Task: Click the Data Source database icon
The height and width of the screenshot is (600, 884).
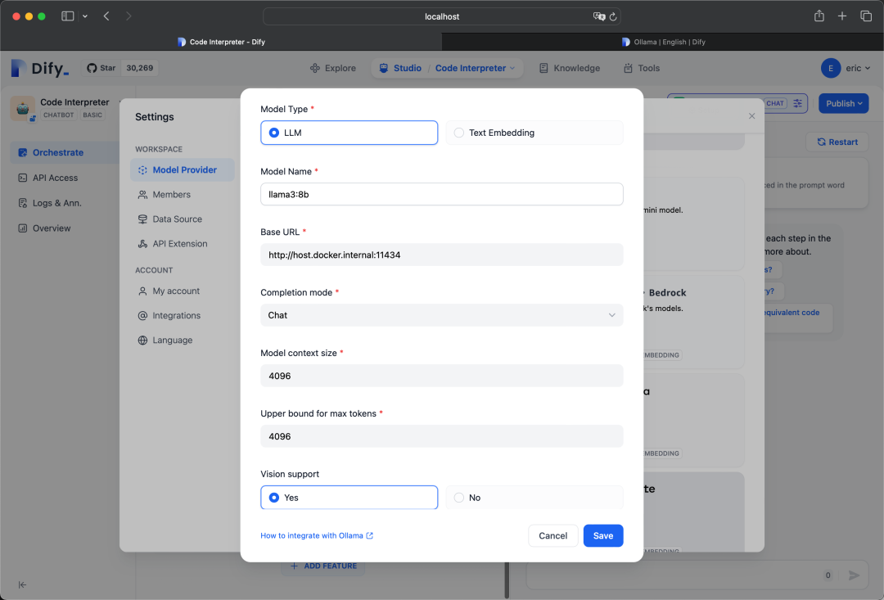Action: click(142, 219)
